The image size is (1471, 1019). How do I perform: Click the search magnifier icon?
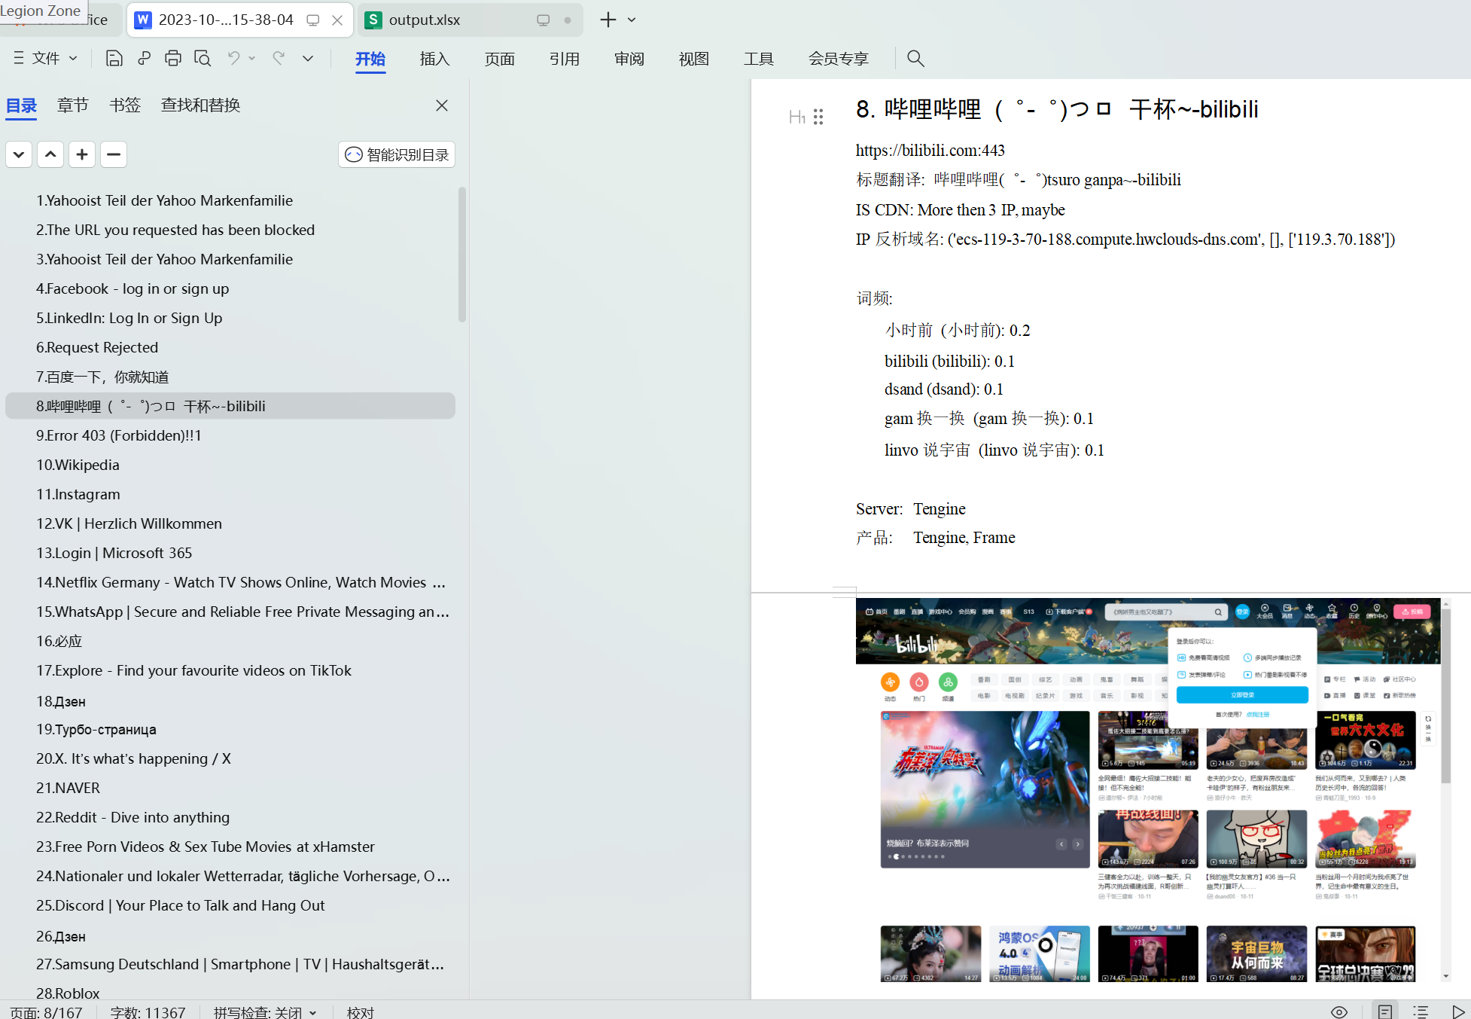pos(915,58)
